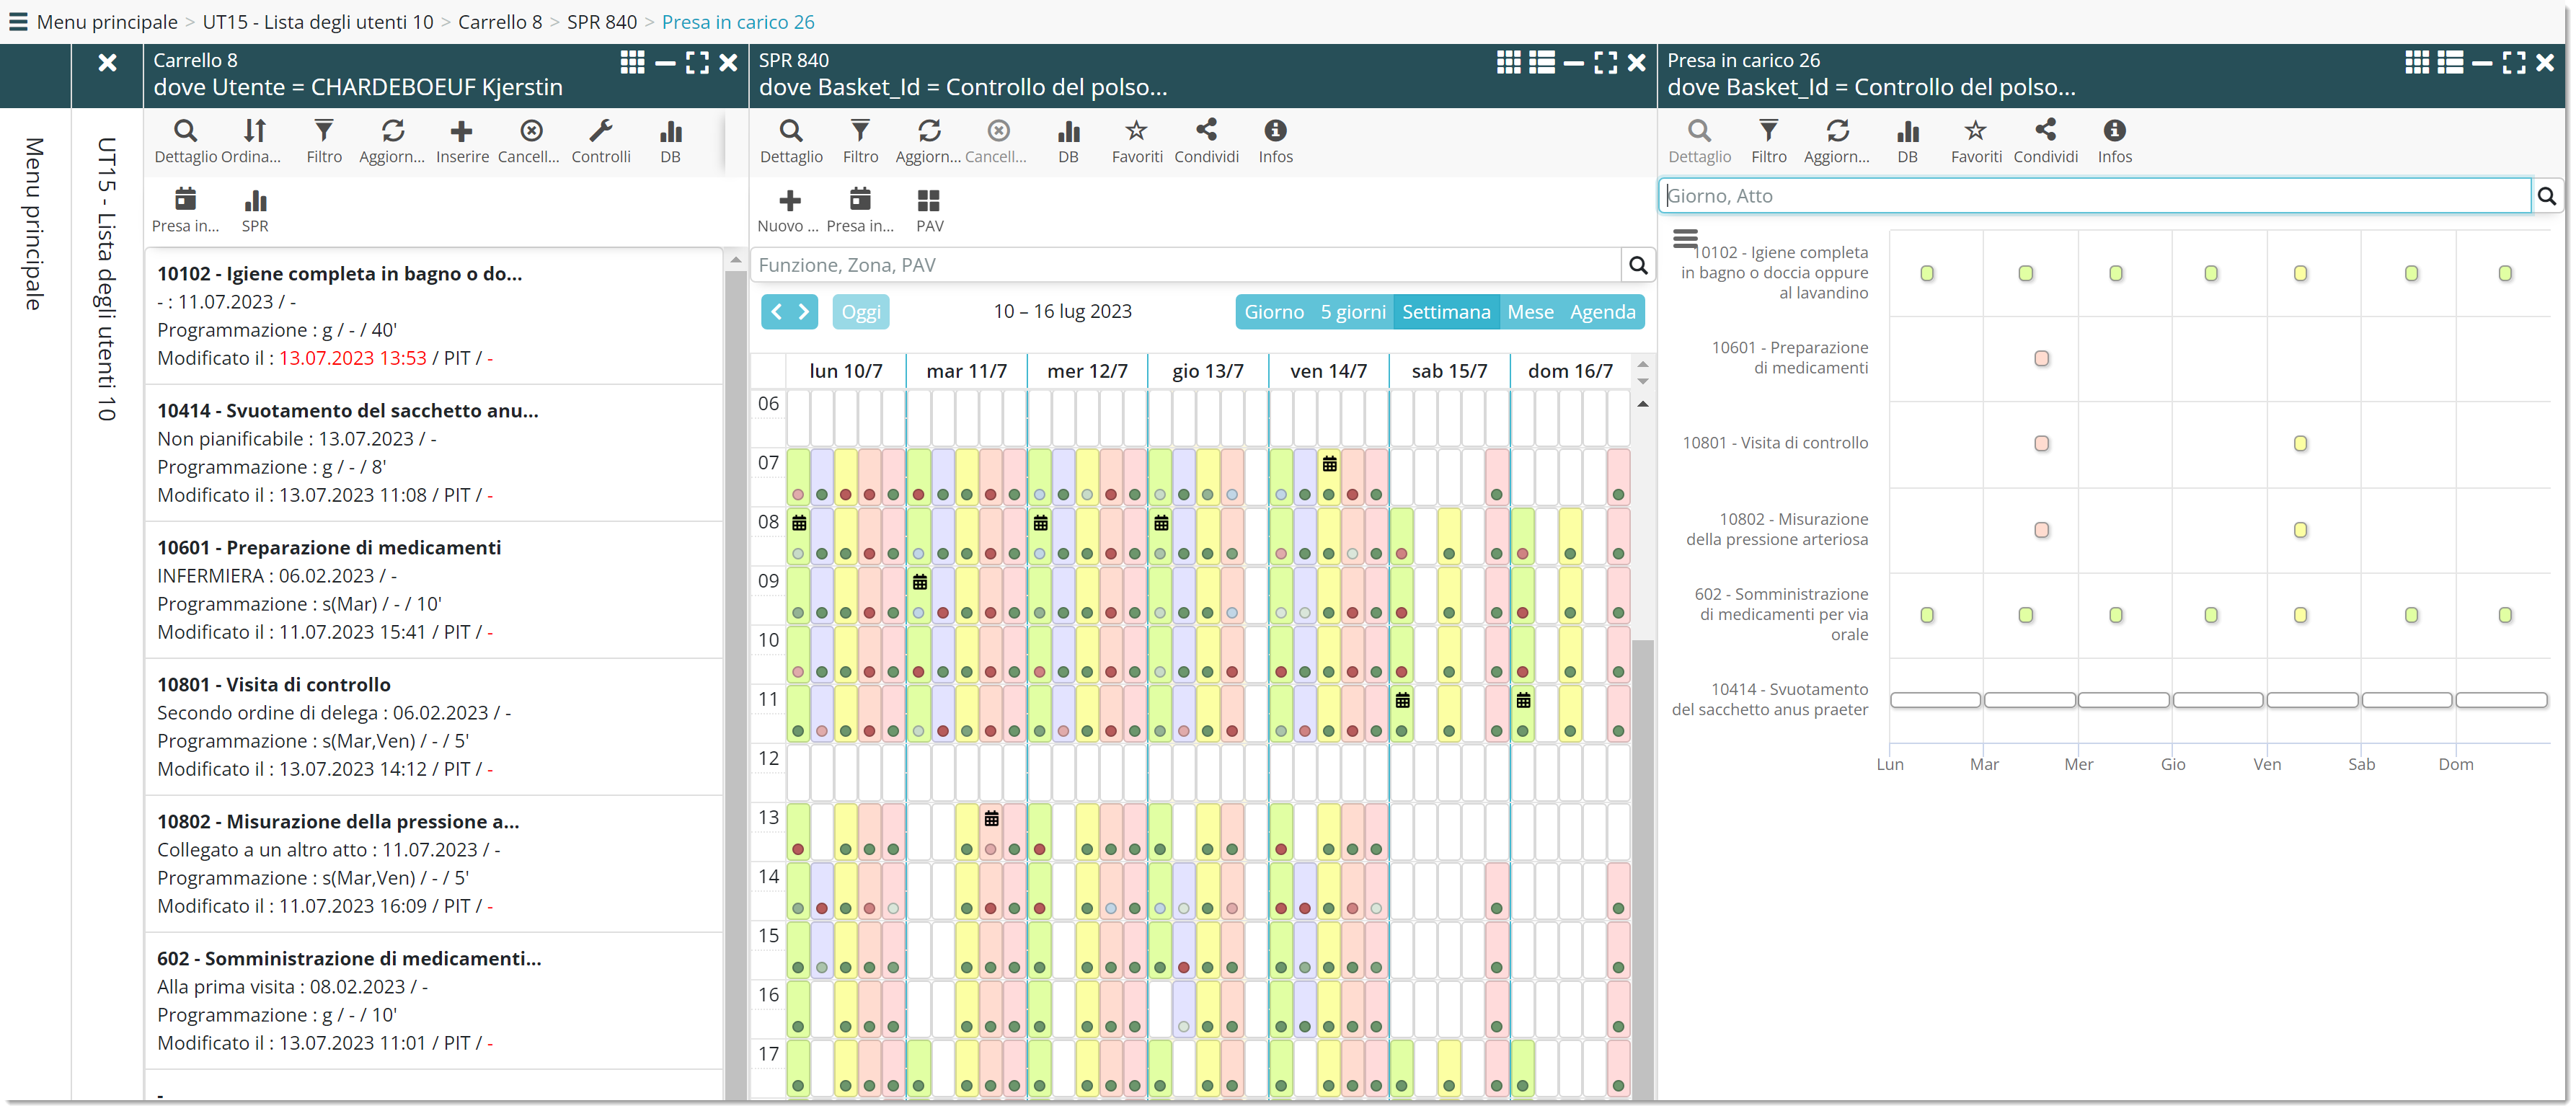2576x1111 pixels.
Task: Toggle the Tuesday marker for 10601 Preparazione di medicamenti
Action: point(2041,359)
